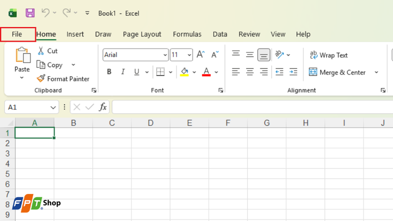The image size is (393, 221).
Task: Copy the selection
Action: click(x=50, y=65)
